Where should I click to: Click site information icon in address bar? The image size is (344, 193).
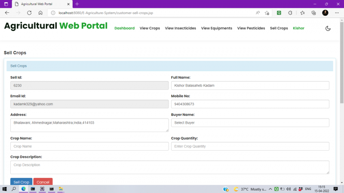tap(53, 13)
